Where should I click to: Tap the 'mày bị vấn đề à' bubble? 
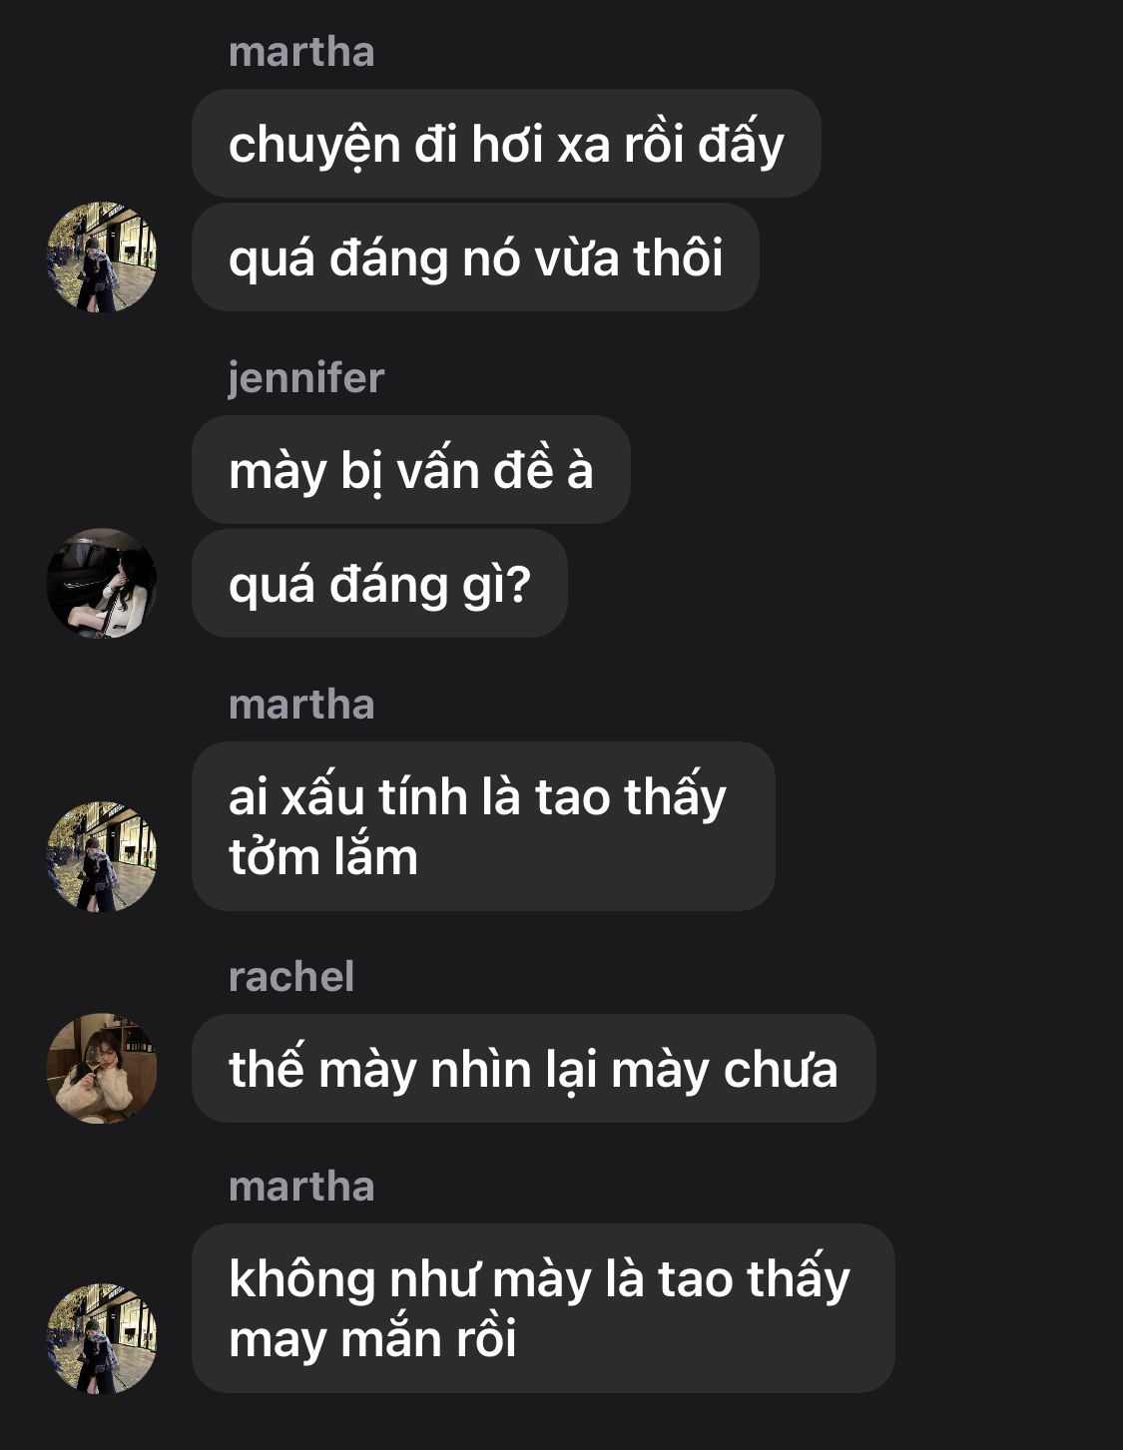(411, 469)
